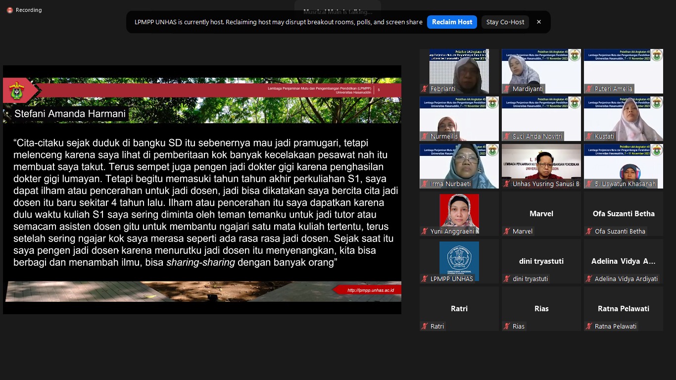Click the Stefani Amanda Harmani slide heading
This screenshot has height=380, width=676.
point(70,114)
